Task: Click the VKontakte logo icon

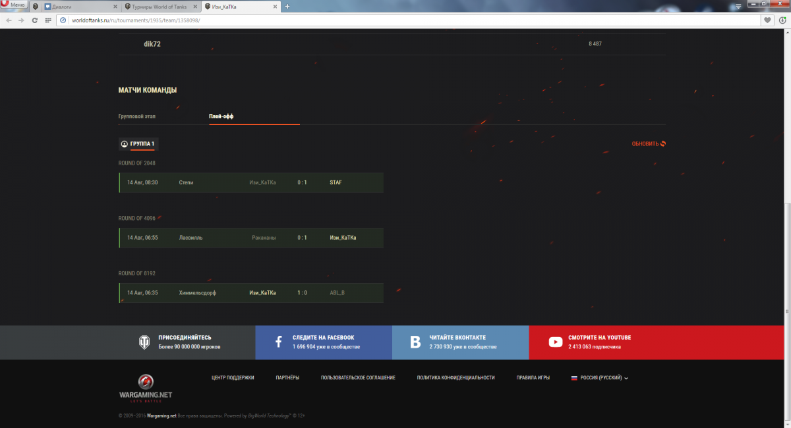Action: tap(415, 342)
